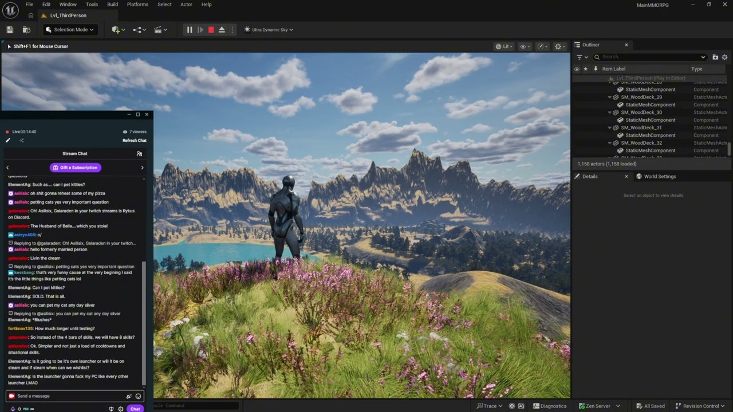Screen dimensions: 733x412
Task: Open the Selection Mode dropdown
Action: click(x=69, y=30)
